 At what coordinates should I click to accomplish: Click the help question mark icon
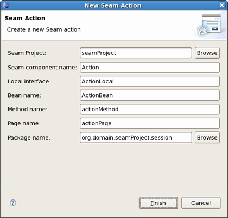tap(13, 203)
